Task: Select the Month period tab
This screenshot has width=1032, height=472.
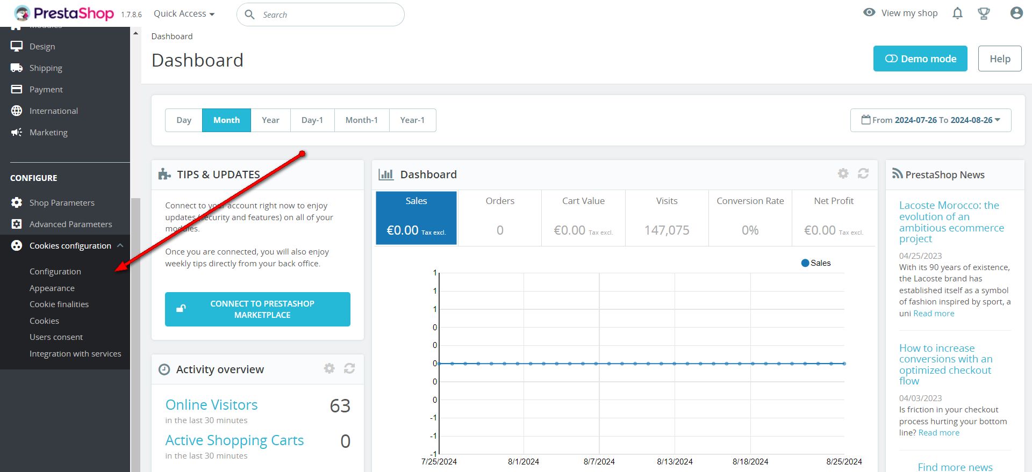Action: point(226,120)
